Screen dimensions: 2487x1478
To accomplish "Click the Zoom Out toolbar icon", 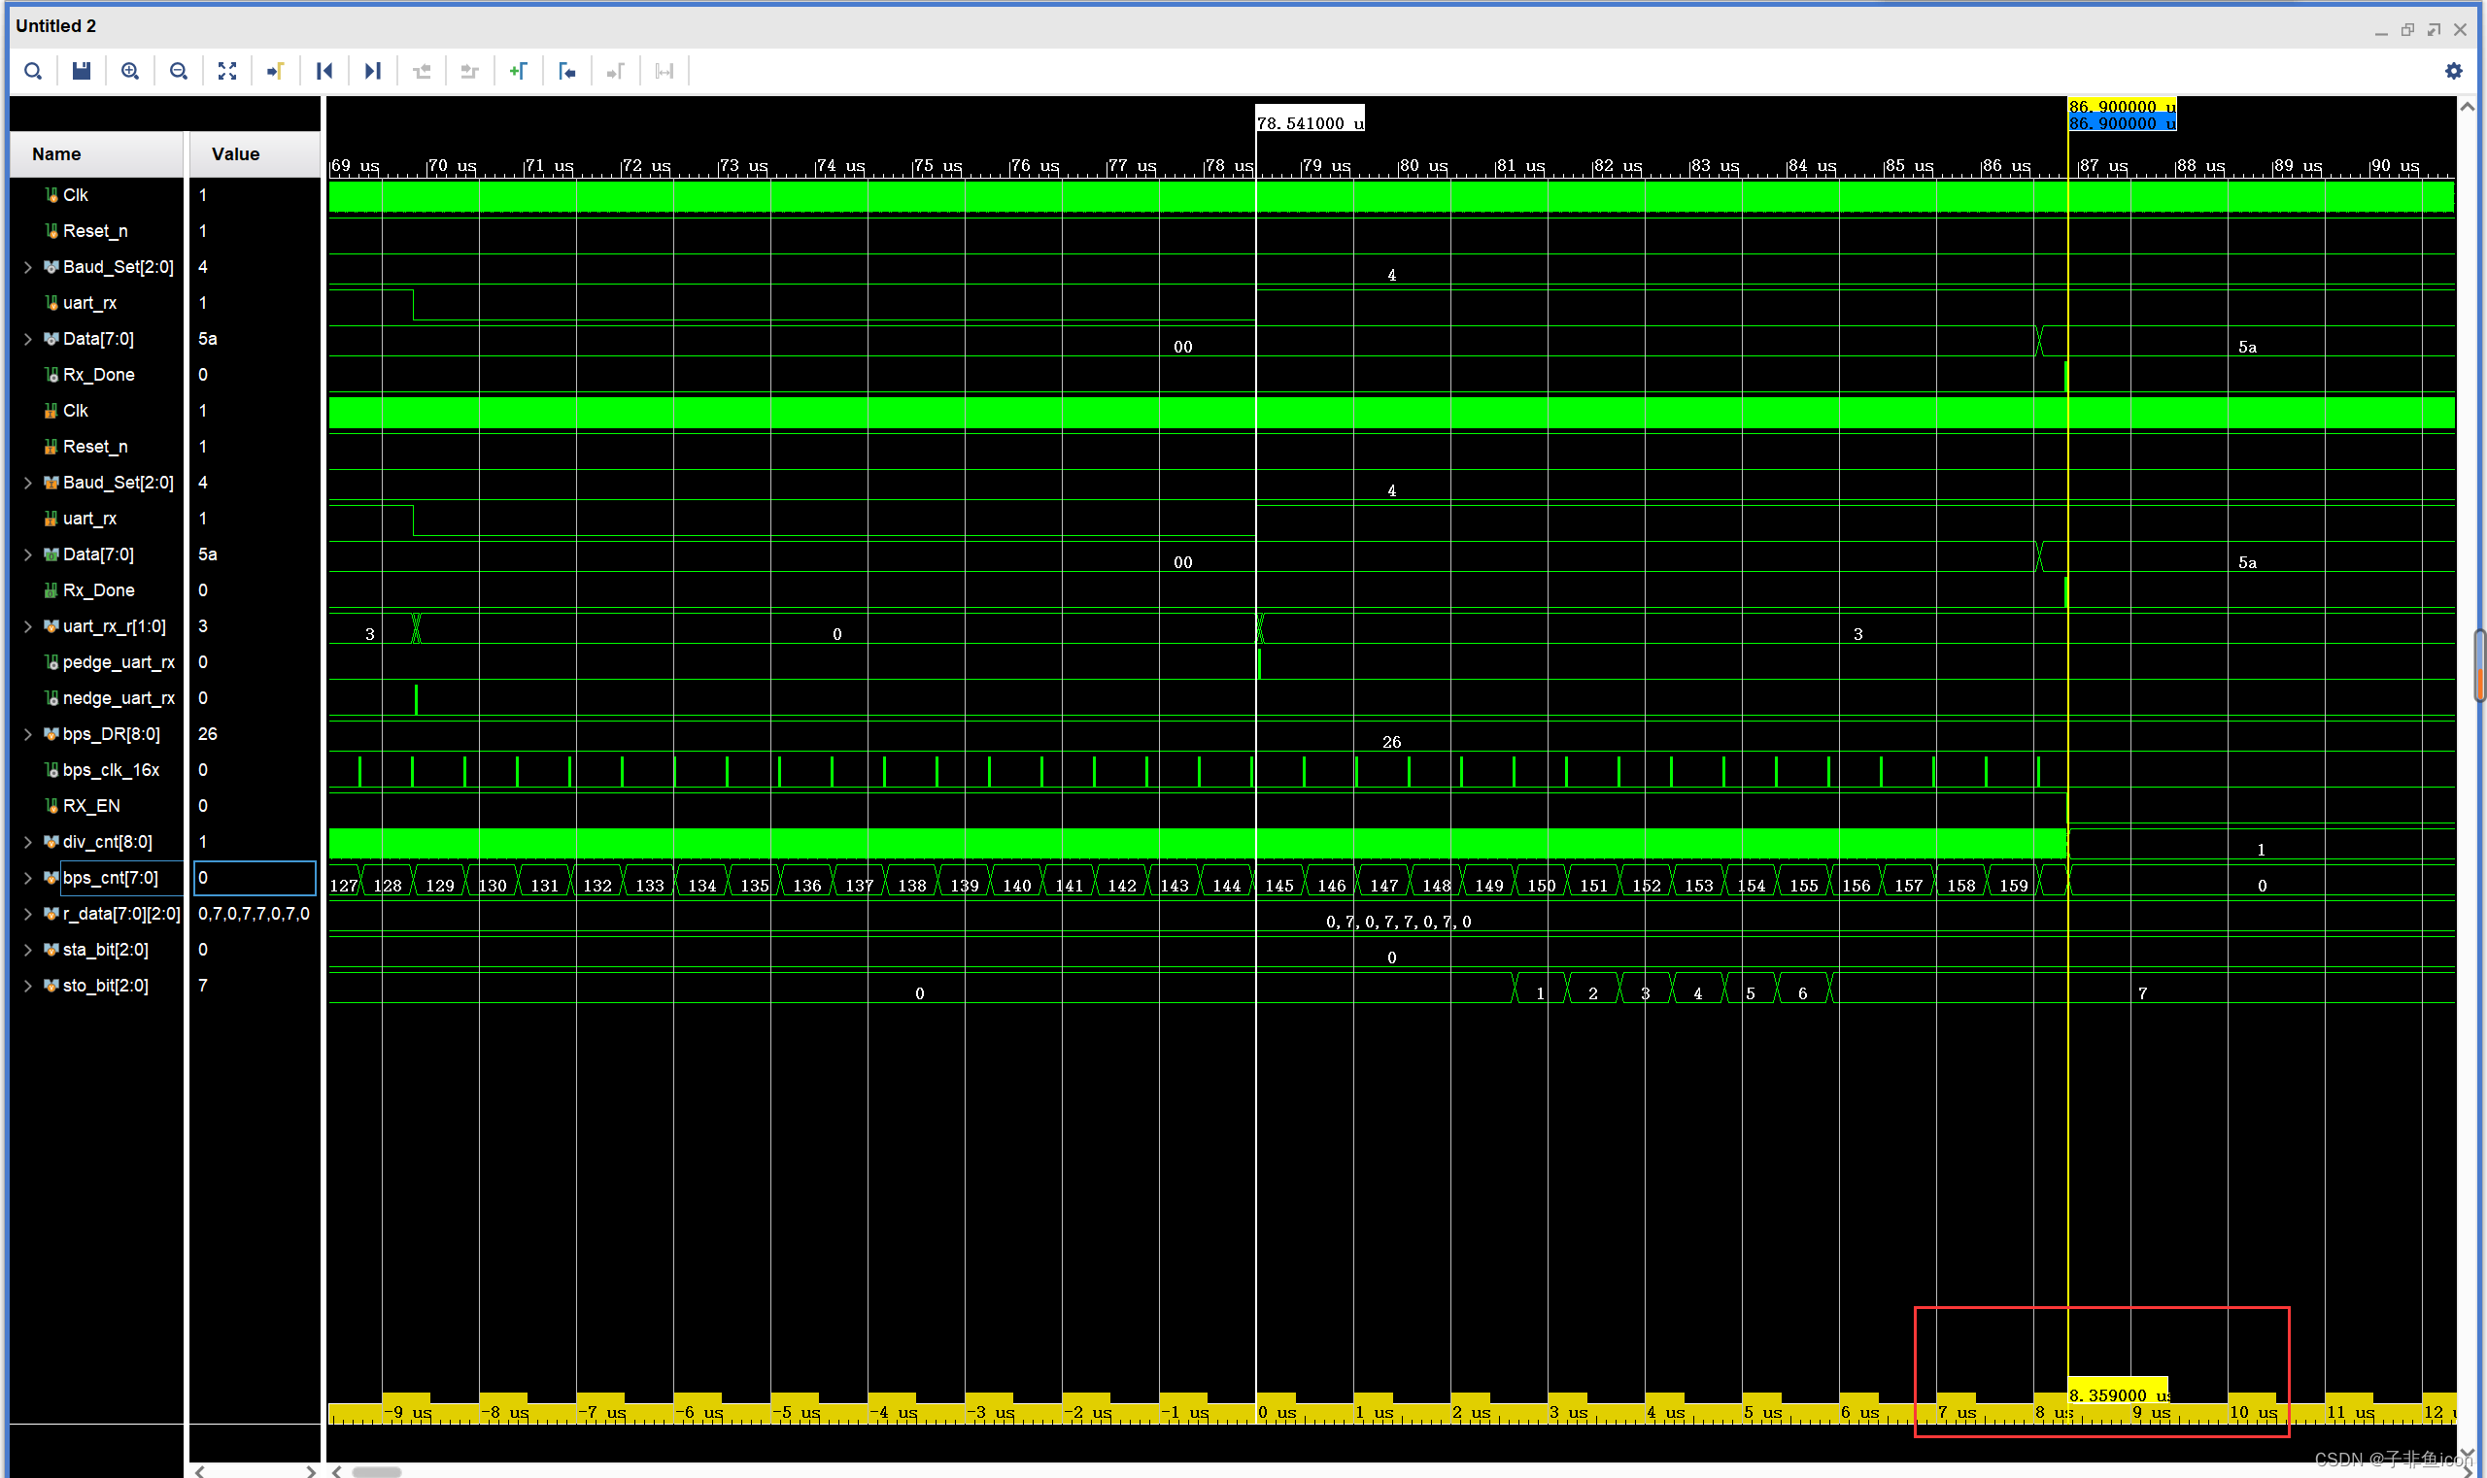I will 179,71.
